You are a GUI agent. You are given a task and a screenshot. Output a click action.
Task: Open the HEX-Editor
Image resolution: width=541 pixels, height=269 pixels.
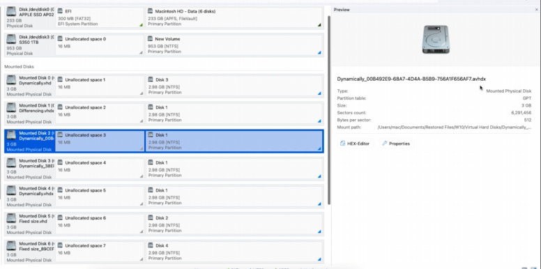[355, 144]
